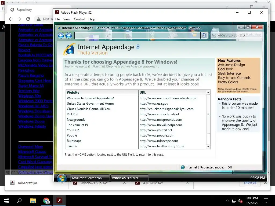This screenshot has height=206, width=275.
Task: Open Windows taskbar search
Action: tap(19, 201)
